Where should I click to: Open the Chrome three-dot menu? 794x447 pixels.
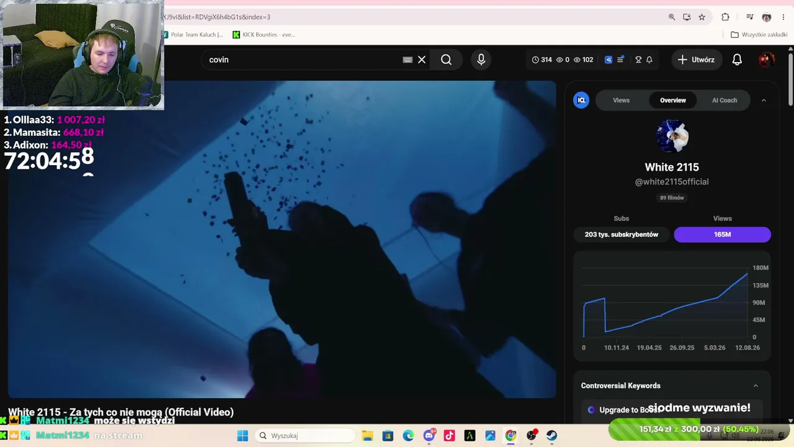click(783, 17)
